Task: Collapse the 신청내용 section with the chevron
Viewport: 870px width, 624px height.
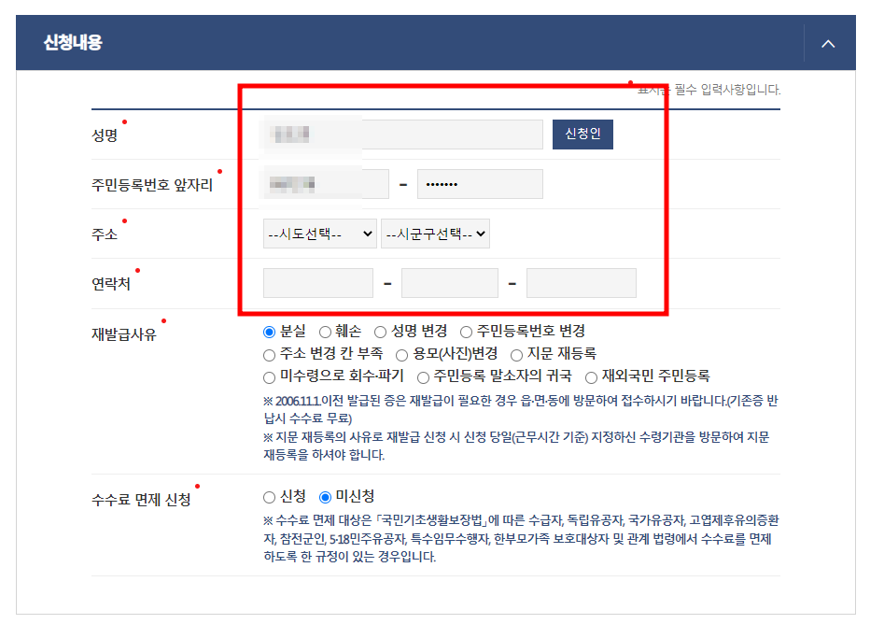Action: (x=828, y=43)
